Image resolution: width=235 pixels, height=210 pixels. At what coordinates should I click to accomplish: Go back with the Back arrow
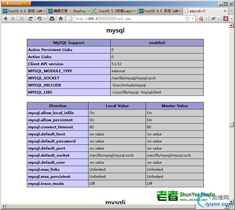[x=6, y=19]
